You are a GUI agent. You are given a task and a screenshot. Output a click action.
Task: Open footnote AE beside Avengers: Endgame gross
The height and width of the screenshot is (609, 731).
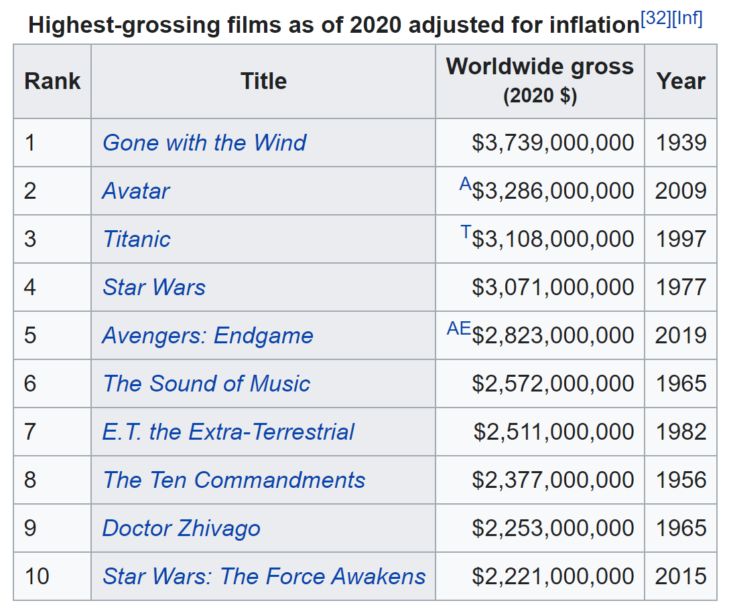pyautogui.click(x=459, y=329)
